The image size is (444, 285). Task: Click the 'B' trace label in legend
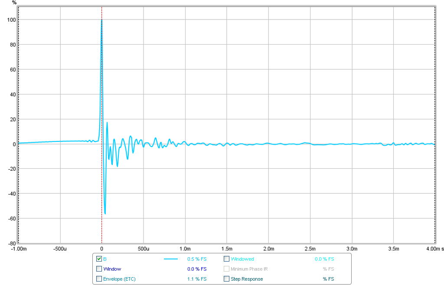click(105, 259)
